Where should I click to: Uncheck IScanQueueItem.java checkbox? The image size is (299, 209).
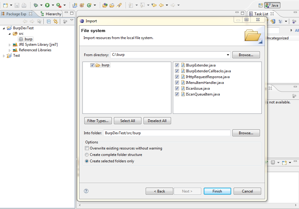pyautogui.click(x=177, y=94)
